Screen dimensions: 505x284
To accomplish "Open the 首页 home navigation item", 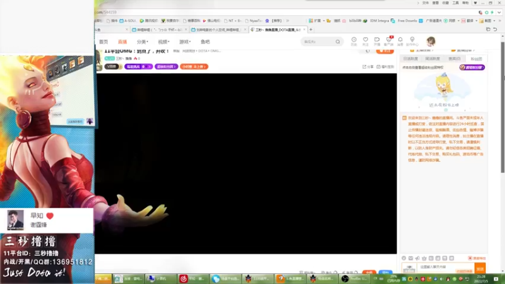I will pos(104,42).
